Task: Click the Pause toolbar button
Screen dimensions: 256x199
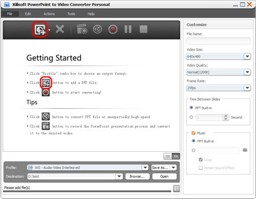Action: pyautogui.click(x=128, y=29)
